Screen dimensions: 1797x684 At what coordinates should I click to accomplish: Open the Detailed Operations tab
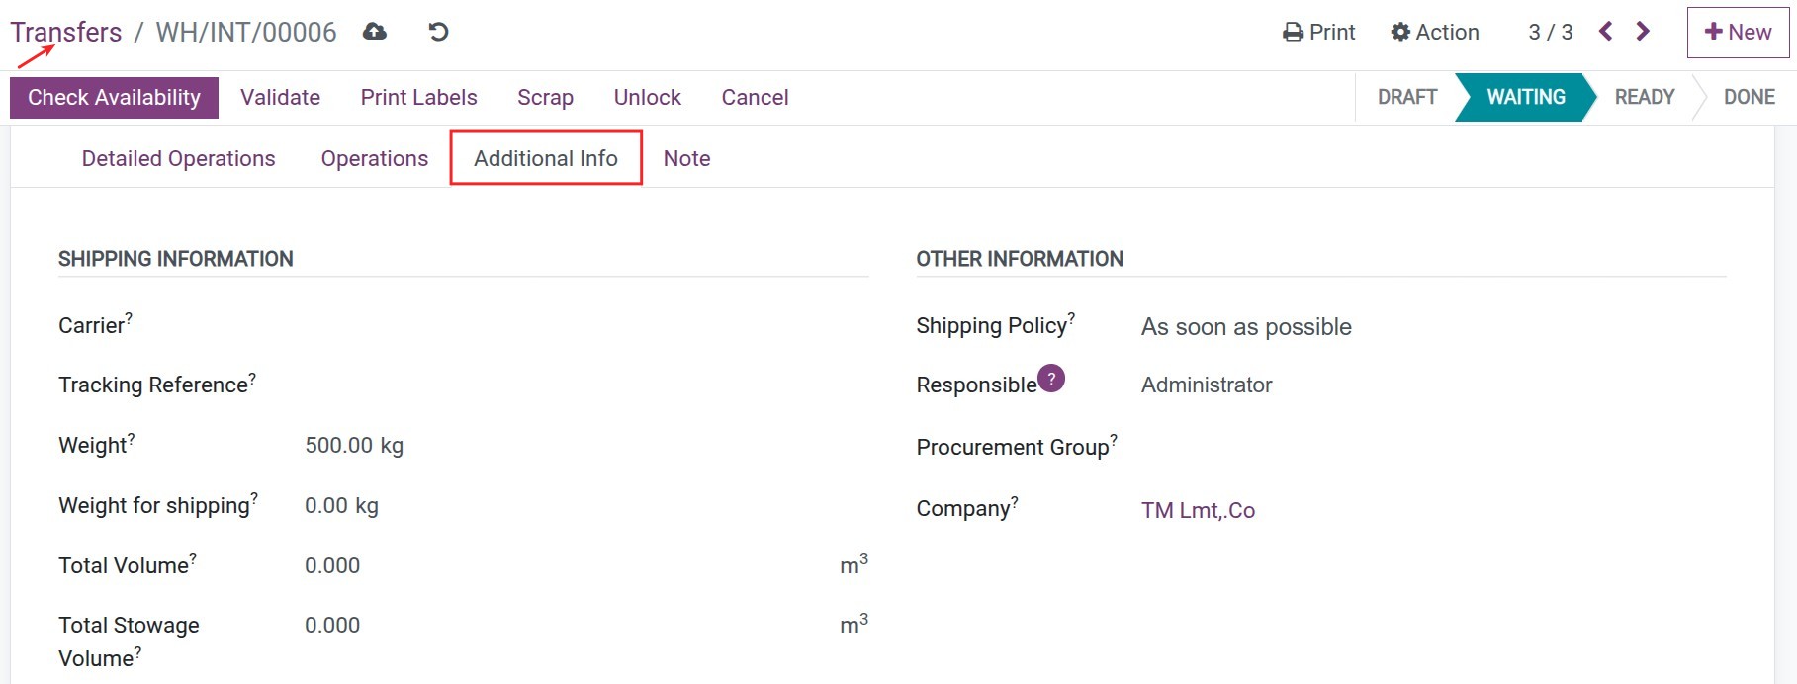(178, 158)
